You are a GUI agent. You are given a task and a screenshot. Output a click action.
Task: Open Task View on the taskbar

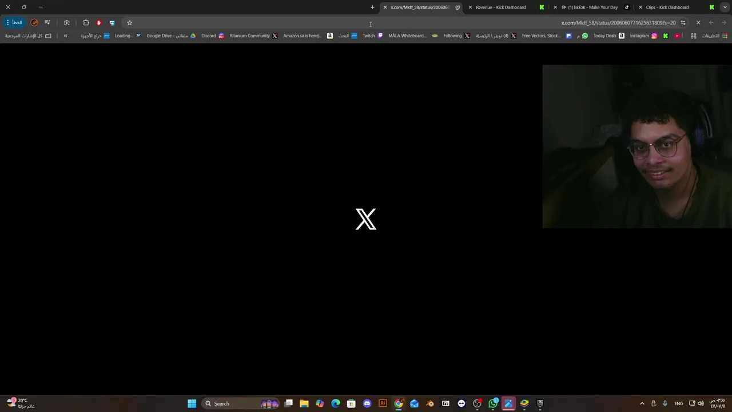(x=289, y=403)
